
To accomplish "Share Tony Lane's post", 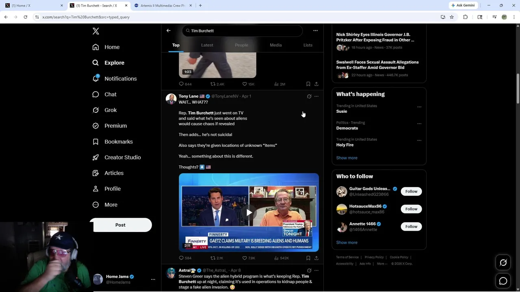I will (316, 258).
